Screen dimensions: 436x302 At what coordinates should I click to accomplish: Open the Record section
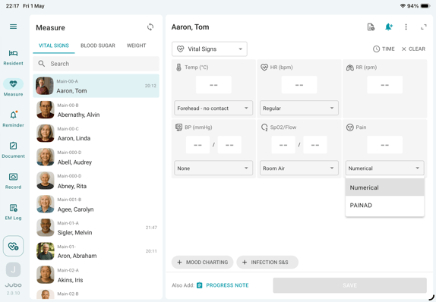tap(13, 181)
